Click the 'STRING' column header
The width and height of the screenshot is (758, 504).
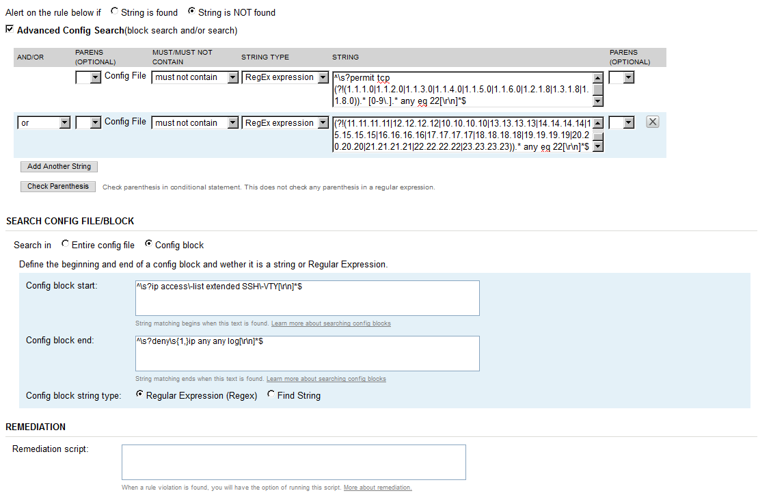coord(345,57)
